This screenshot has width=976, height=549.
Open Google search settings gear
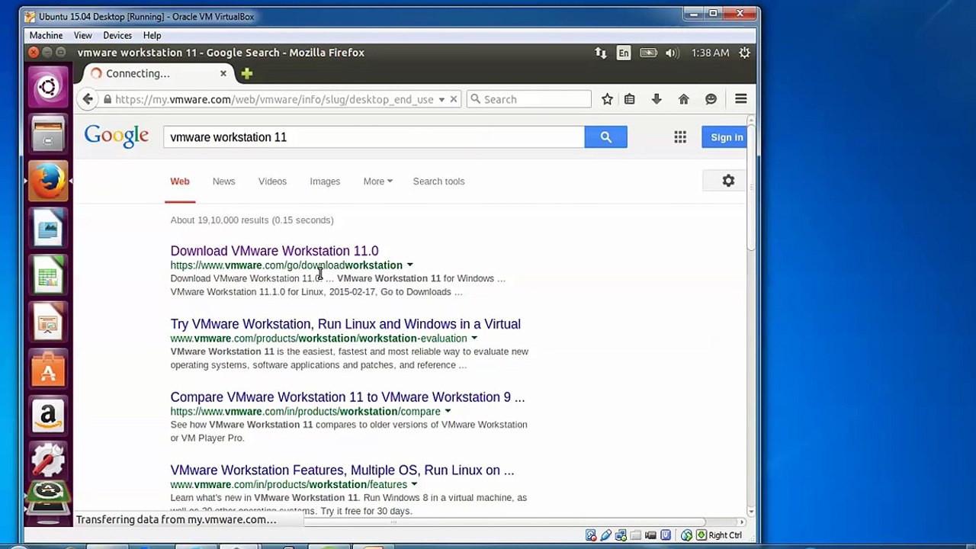pos(728,181)
